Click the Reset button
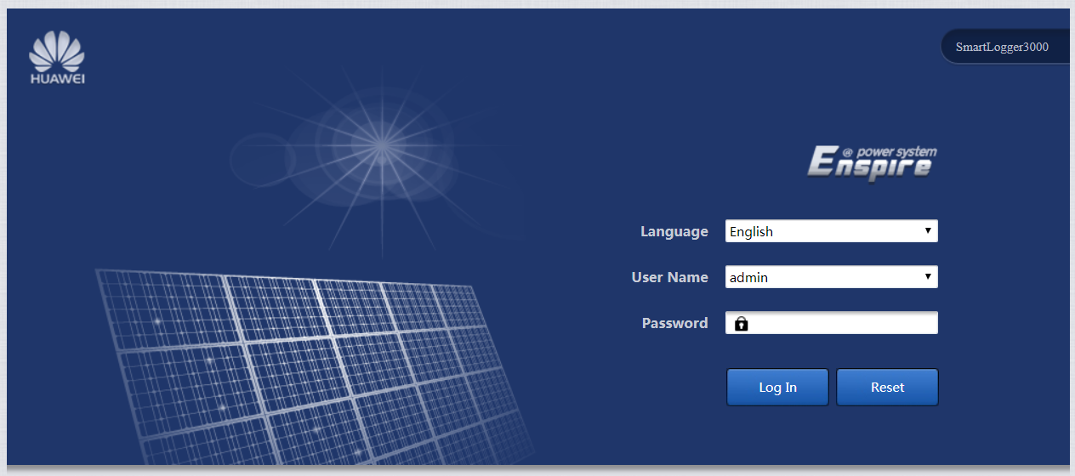 [887, 388]
